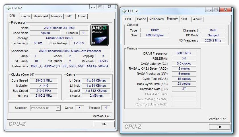This screenshot has height=137, width=239.
Task: Switch to CPU tab in the right window
Action: [x=128, y=19]
